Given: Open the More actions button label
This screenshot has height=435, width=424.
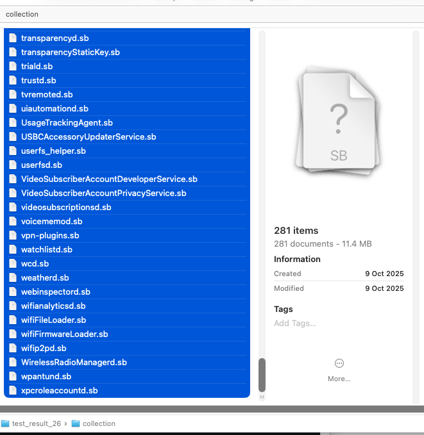Looking at the screenshot, I should (x=339, y=379).
